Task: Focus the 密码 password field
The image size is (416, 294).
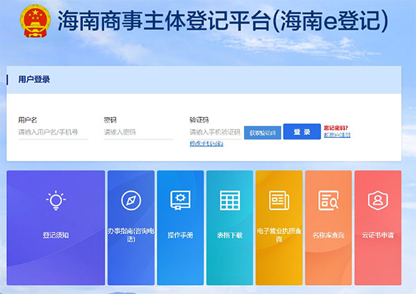Action: tap(138, 132)
